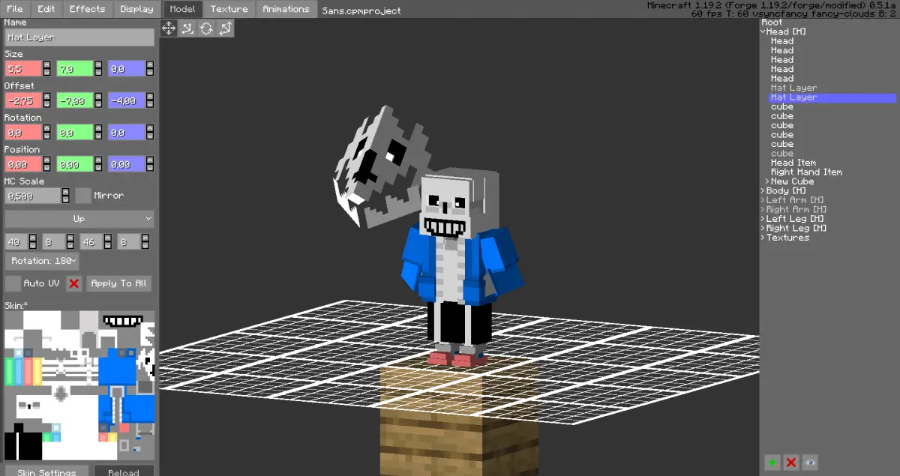Toggle the Auto UV checkbox
The width and height of the screenshot is (900, 476).
point(13,283)
